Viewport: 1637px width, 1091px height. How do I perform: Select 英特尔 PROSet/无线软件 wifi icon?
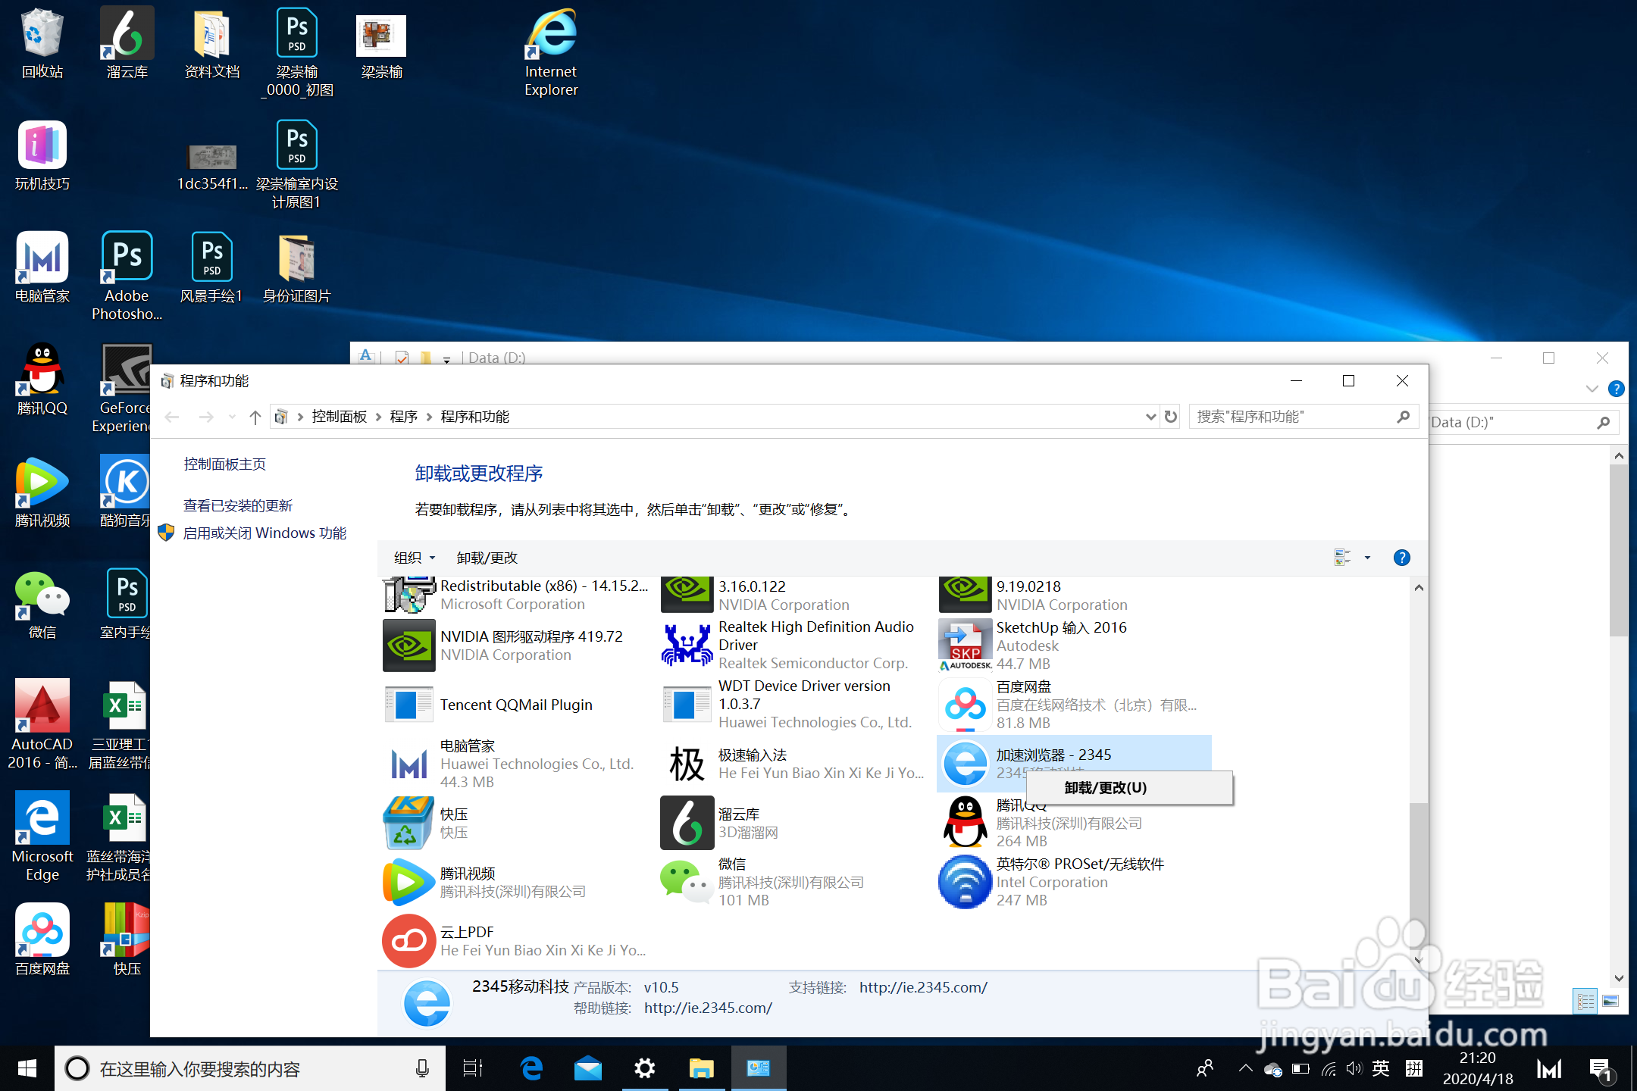[966, 882]
